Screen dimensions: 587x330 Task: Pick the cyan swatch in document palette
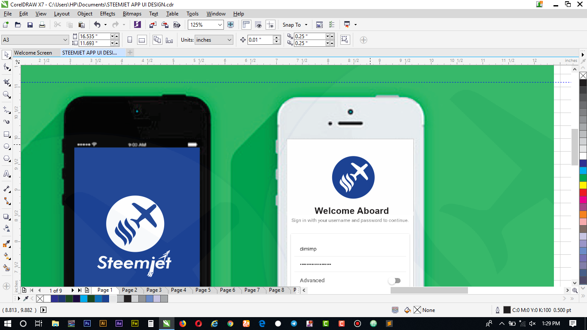tap(84, 298)
